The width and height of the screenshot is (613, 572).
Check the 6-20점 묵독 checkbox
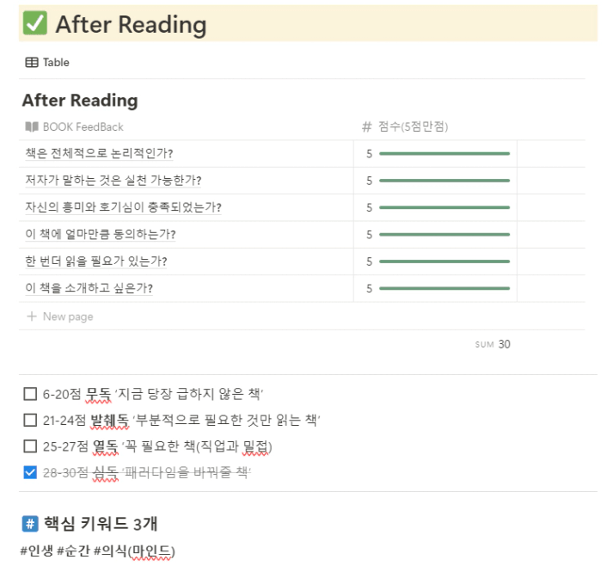pyautogui.click(x=30, y=395)
